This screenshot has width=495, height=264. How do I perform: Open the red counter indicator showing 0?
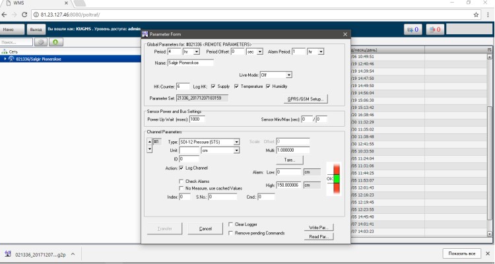click(435, 30)
